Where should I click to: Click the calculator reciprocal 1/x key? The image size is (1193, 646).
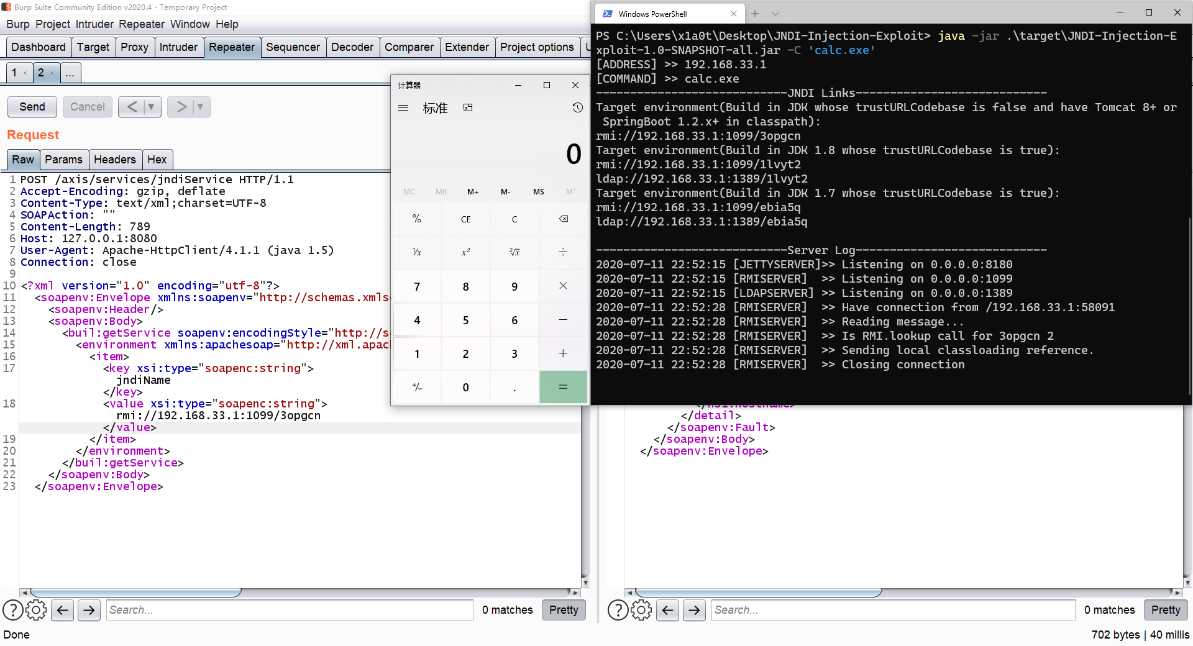tap(417, 252)
